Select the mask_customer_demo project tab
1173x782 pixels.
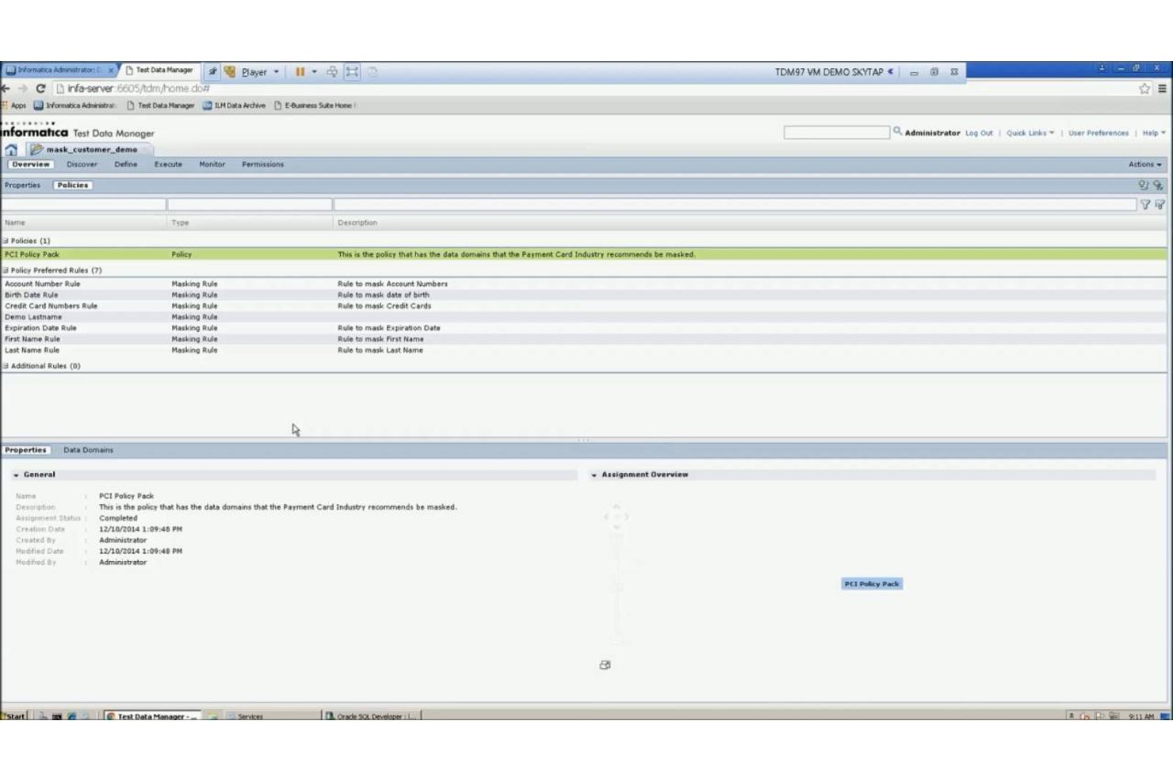point(90,150)
